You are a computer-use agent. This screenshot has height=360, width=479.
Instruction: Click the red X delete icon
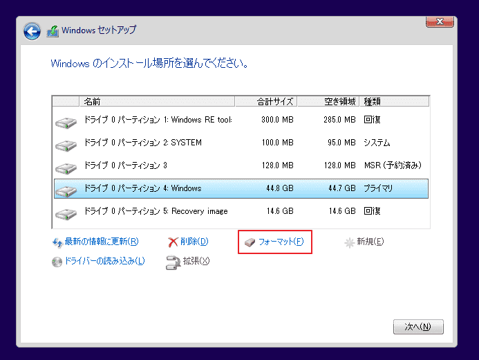click(173, 242)
